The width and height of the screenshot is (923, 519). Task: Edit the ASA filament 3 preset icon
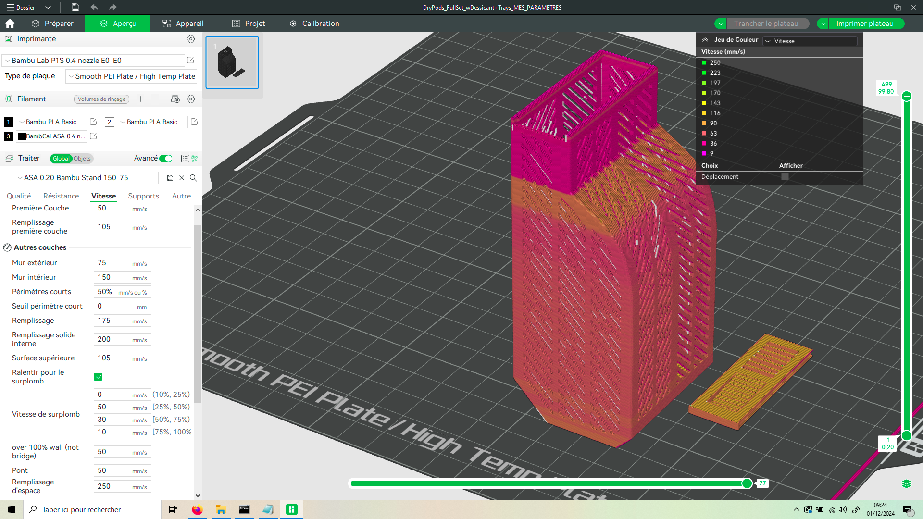(x=94, y=136)
